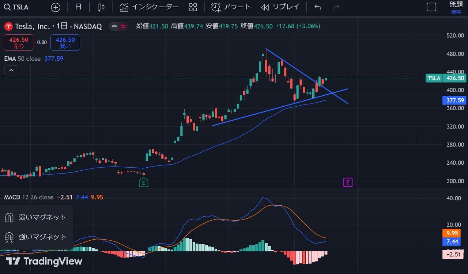468x274 pixels.
Task: Create an alert with the Alert button
Action: click(231, 7)
